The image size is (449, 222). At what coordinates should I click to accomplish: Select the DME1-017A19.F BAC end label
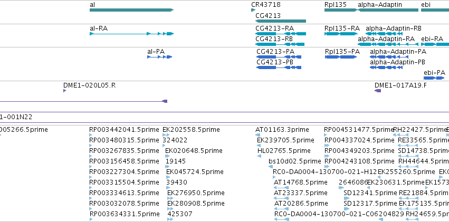(x=400, y=85)
